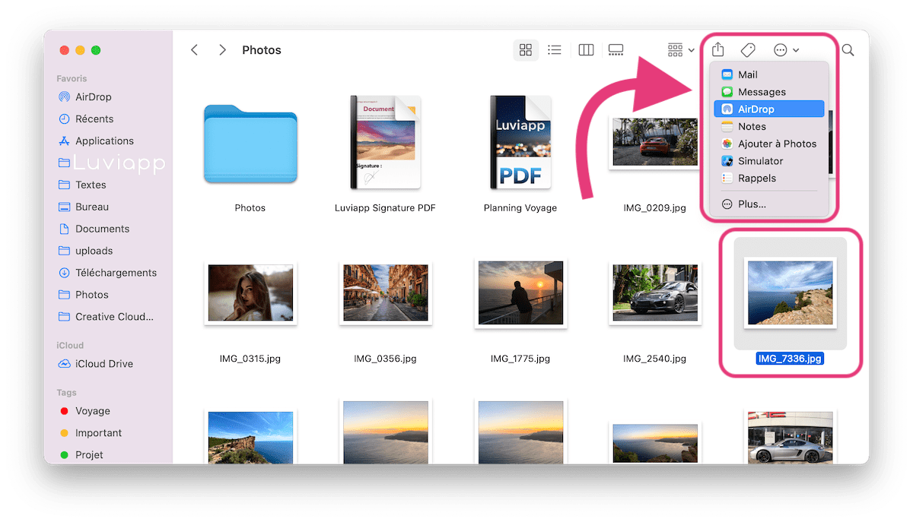Click Messages app icon in share menu
Image resolution: width=913 pixels, height=522 pixels.
pos(727,92)
